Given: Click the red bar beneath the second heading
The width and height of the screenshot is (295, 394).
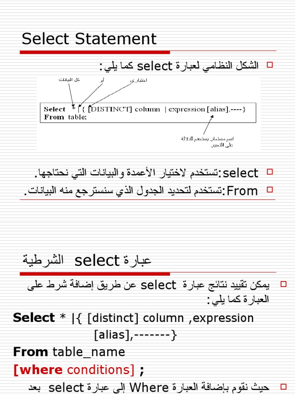Looking at the screenshot, I should click(95, 274).
